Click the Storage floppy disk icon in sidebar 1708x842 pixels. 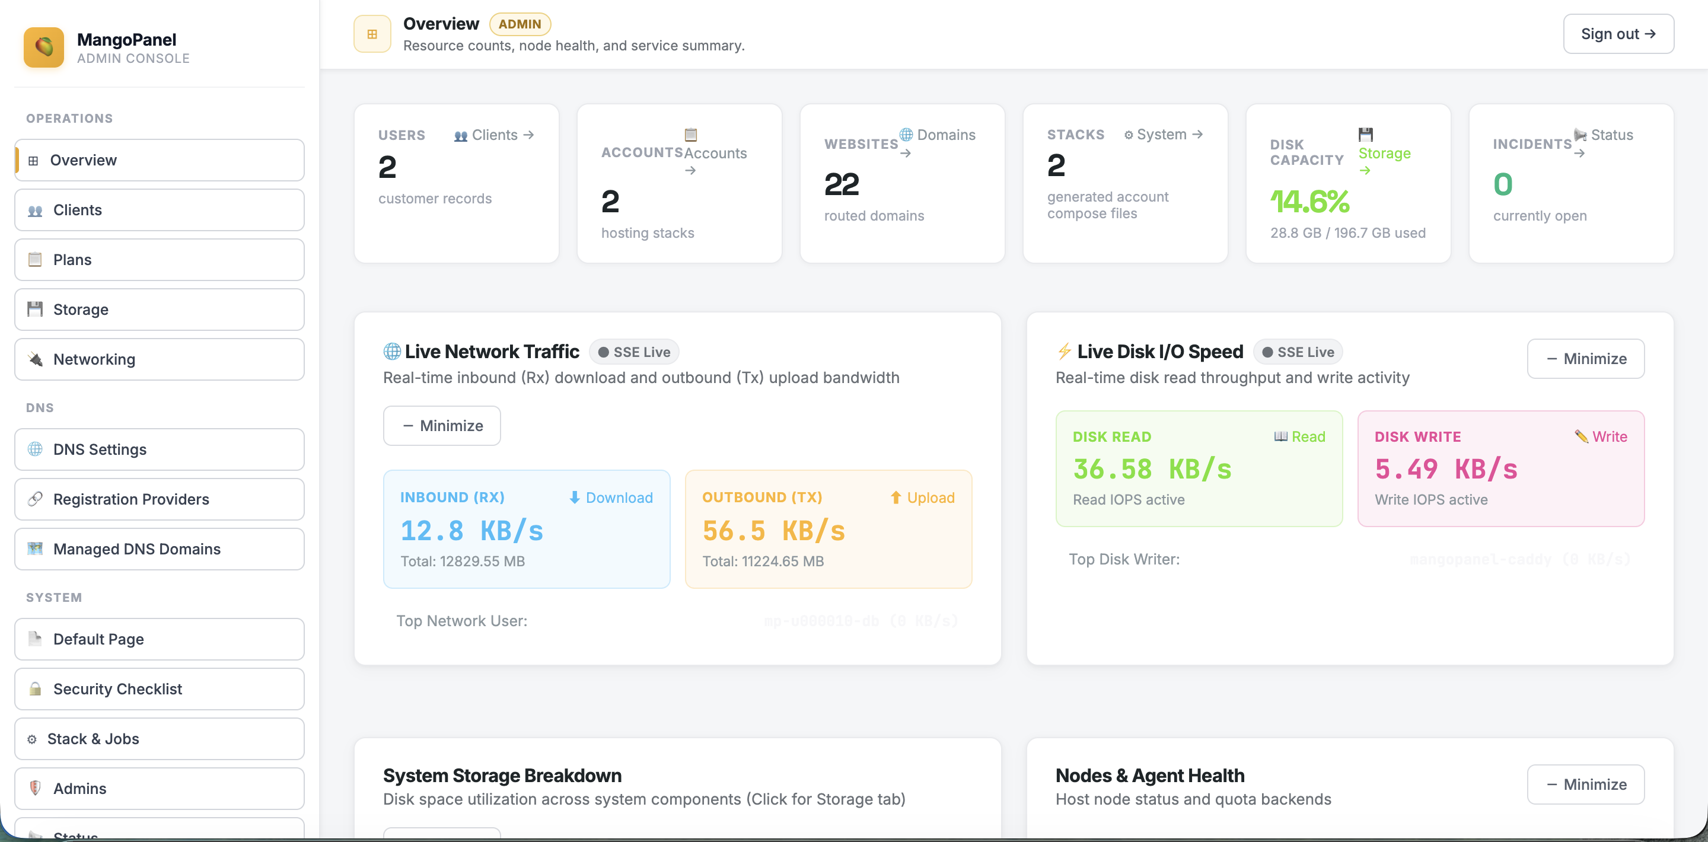35,310
